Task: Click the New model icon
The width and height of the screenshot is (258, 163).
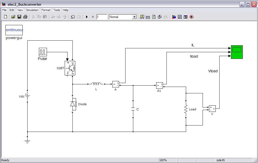Action: point(6,17)
